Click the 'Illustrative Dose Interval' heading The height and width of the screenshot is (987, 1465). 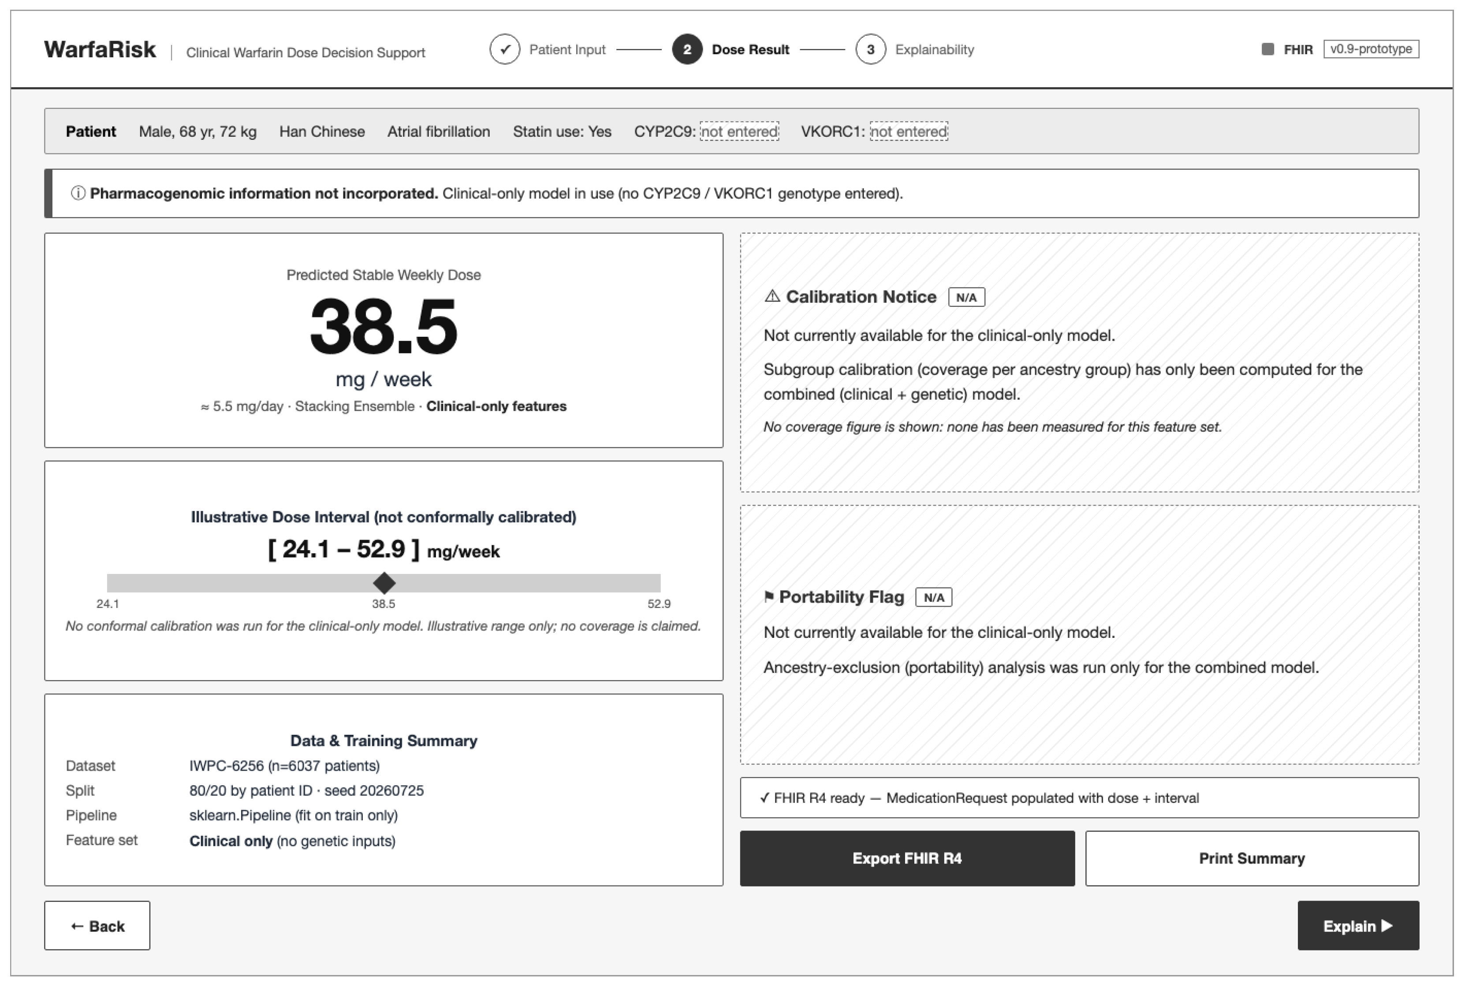pyautogui.click(x=384, y=517)
